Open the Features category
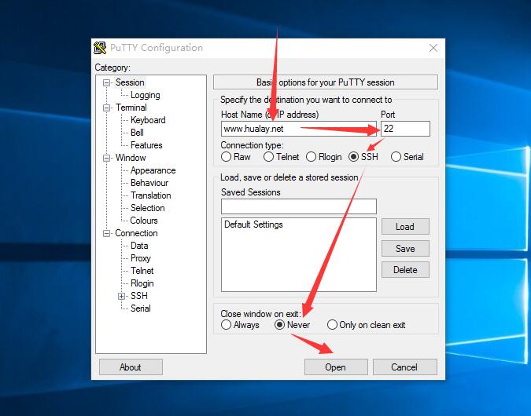The image size is (531, 416). 146,145
